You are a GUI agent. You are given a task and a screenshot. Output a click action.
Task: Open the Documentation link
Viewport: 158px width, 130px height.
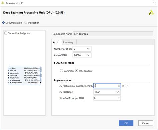pyautogui.click(x=14, y=23)
